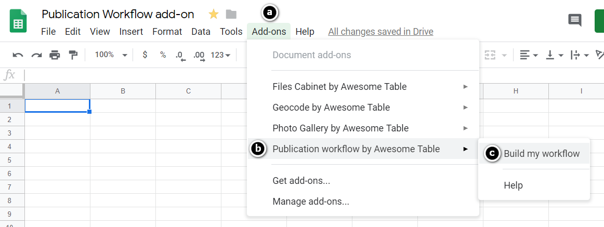Format the cell as currency with dollar sign

click(145, 55)
